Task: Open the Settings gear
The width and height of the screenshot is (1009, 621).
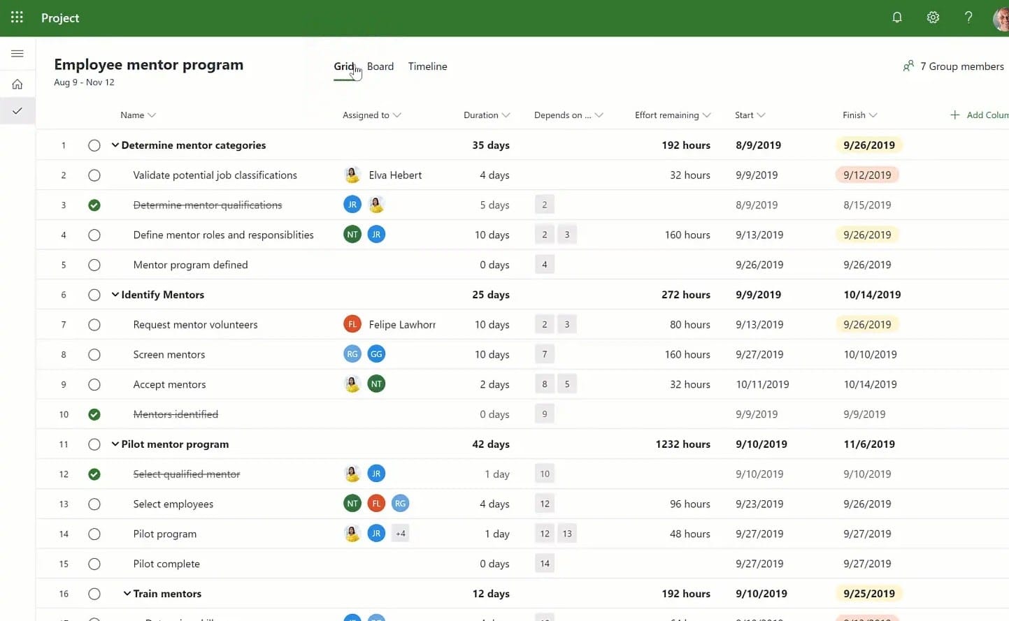Action: 933,17
